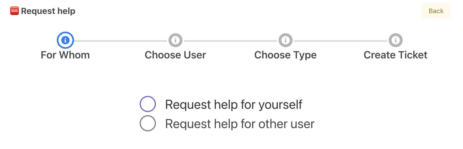Select the 'Request help for yourself' radio button
This screenshot has height=149, width=463.
click(148, 104)
